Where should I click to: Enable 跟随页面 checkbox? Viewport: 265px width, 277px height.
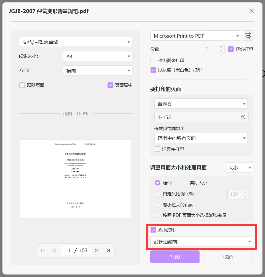point(22,85)
